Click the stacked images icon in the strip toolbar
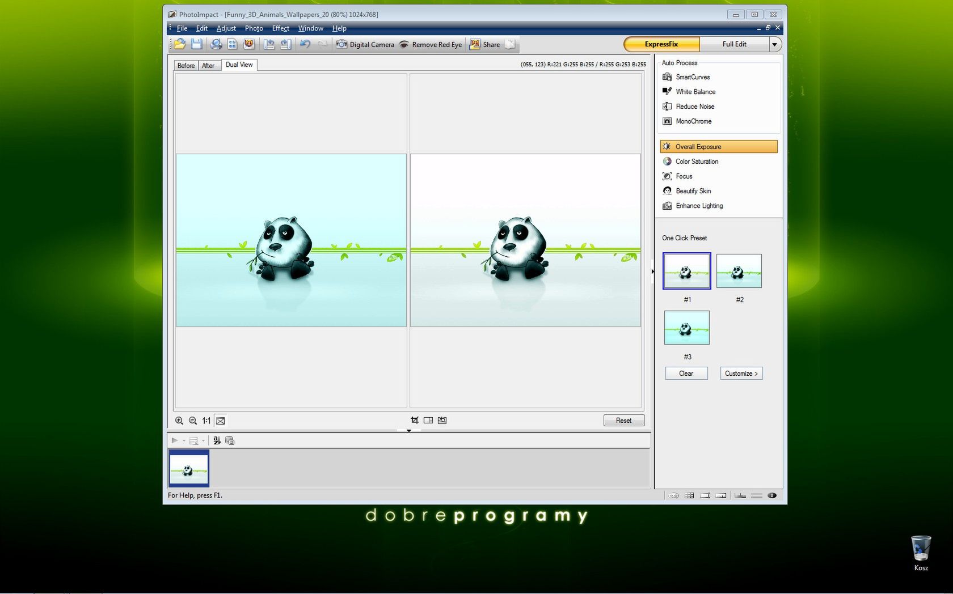 230,440
